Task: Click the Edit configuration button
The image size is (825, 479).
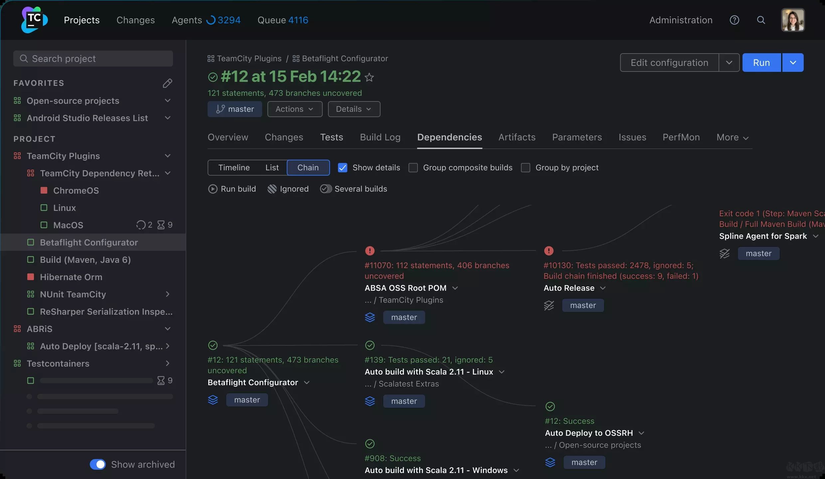Action: coord(669,63)
